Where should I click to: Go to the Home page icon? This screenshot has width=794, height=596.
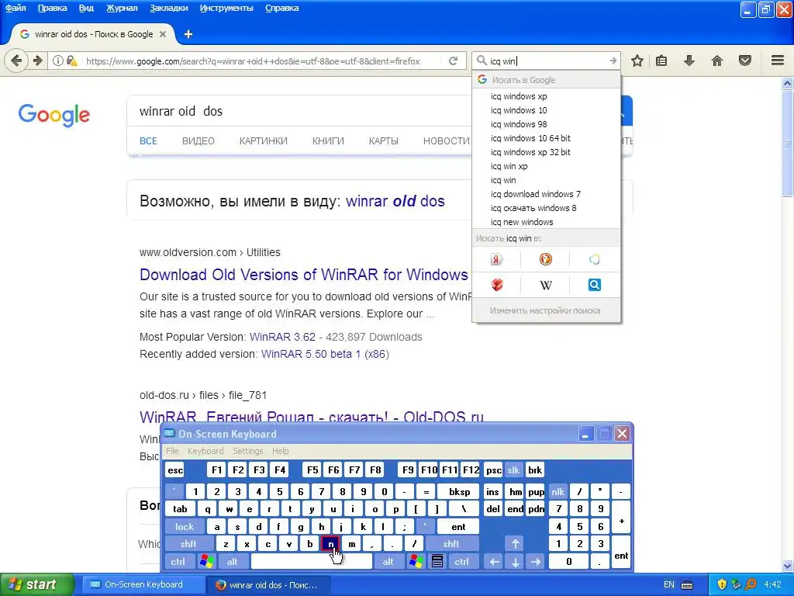point(717,61)
